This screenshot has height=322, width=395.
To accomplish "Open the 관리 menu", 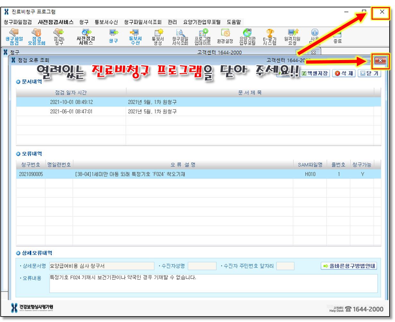I will point(172,22).
